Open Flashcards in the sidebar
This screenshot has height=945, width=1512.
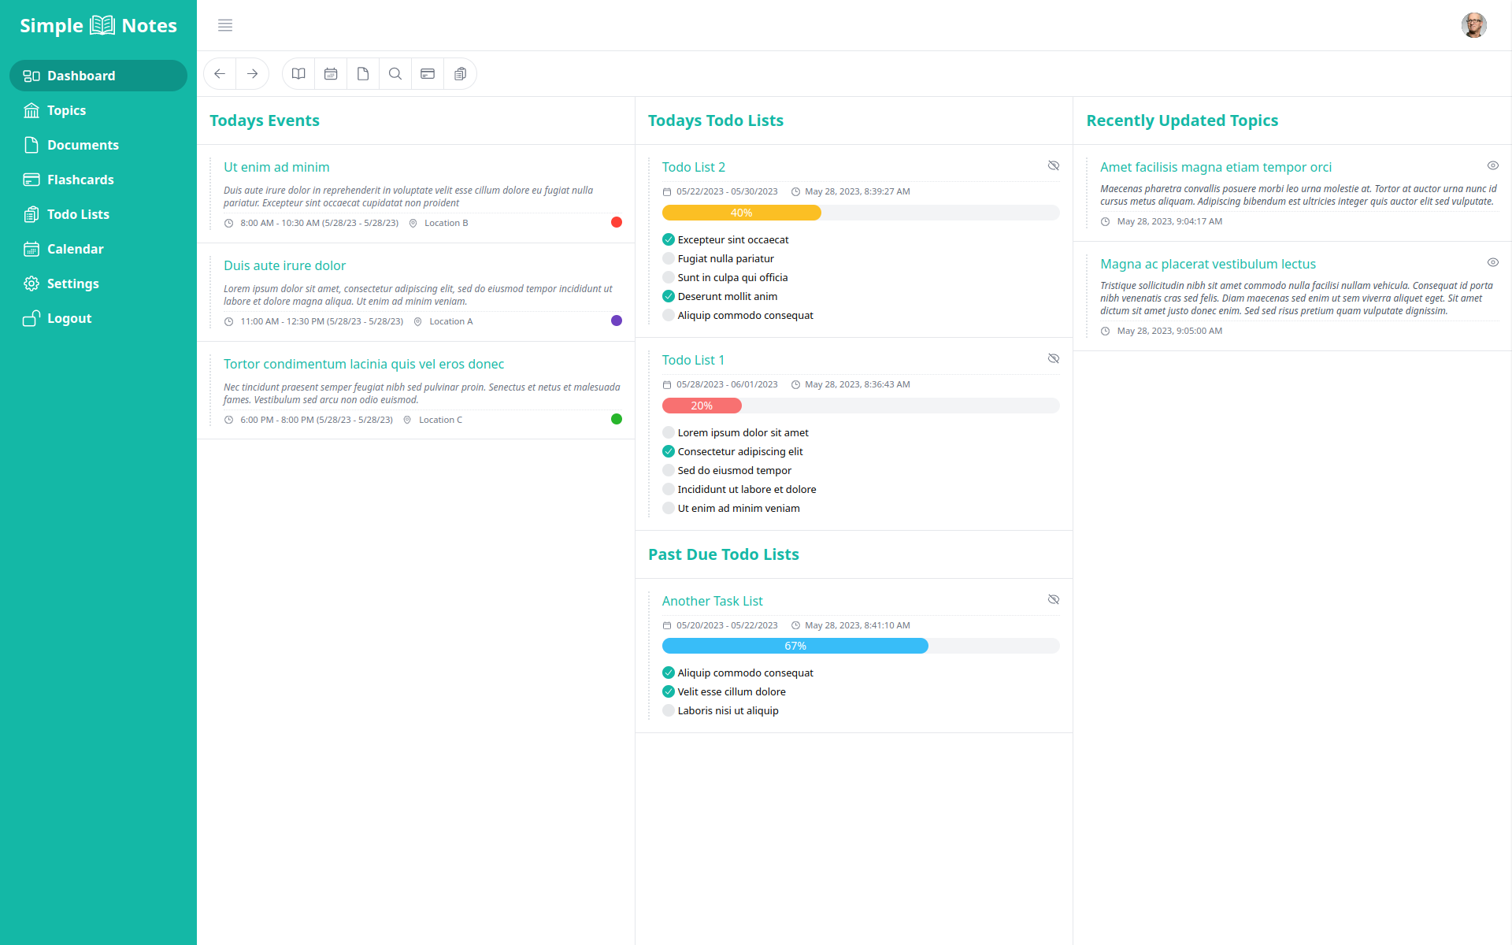pyautogui.click(x=80, y=180)
